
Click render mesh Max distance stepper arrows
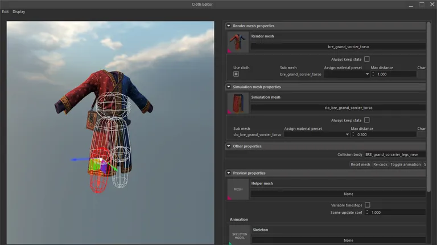(373, 74)
